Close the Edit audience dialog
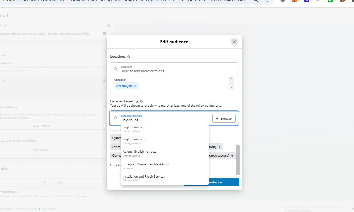The image size is (354, 212). tap(234, 42)
